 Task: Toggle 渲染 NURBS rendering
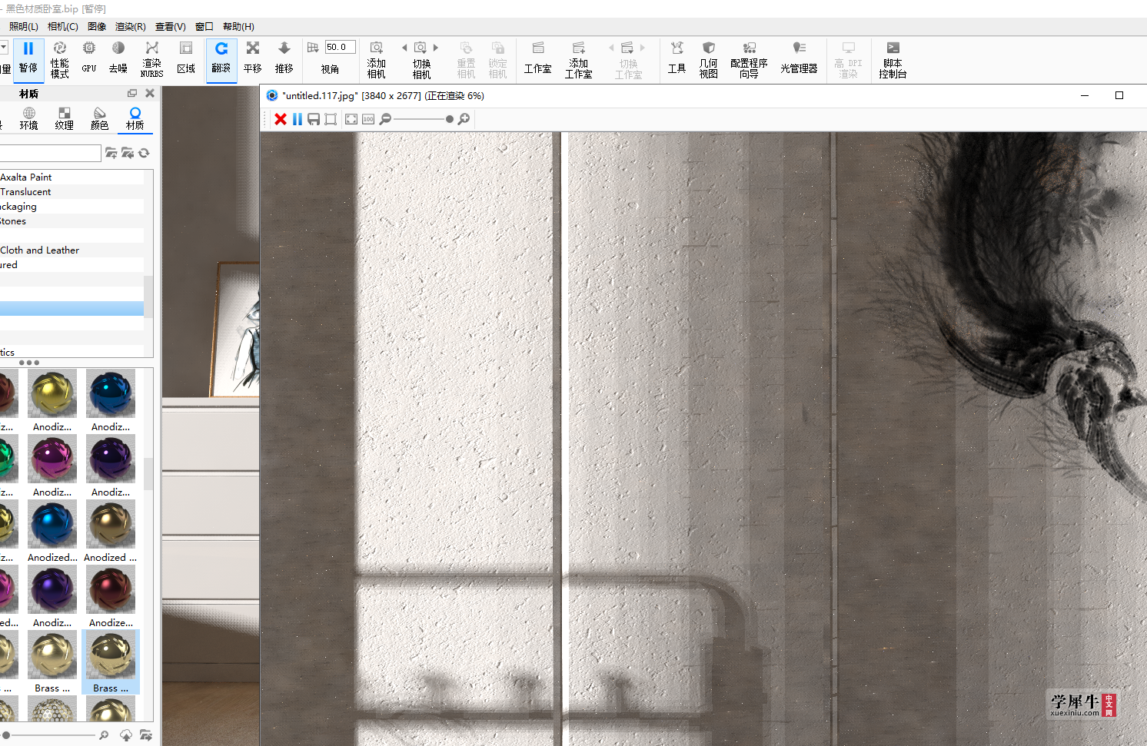(x=152, y=59)
